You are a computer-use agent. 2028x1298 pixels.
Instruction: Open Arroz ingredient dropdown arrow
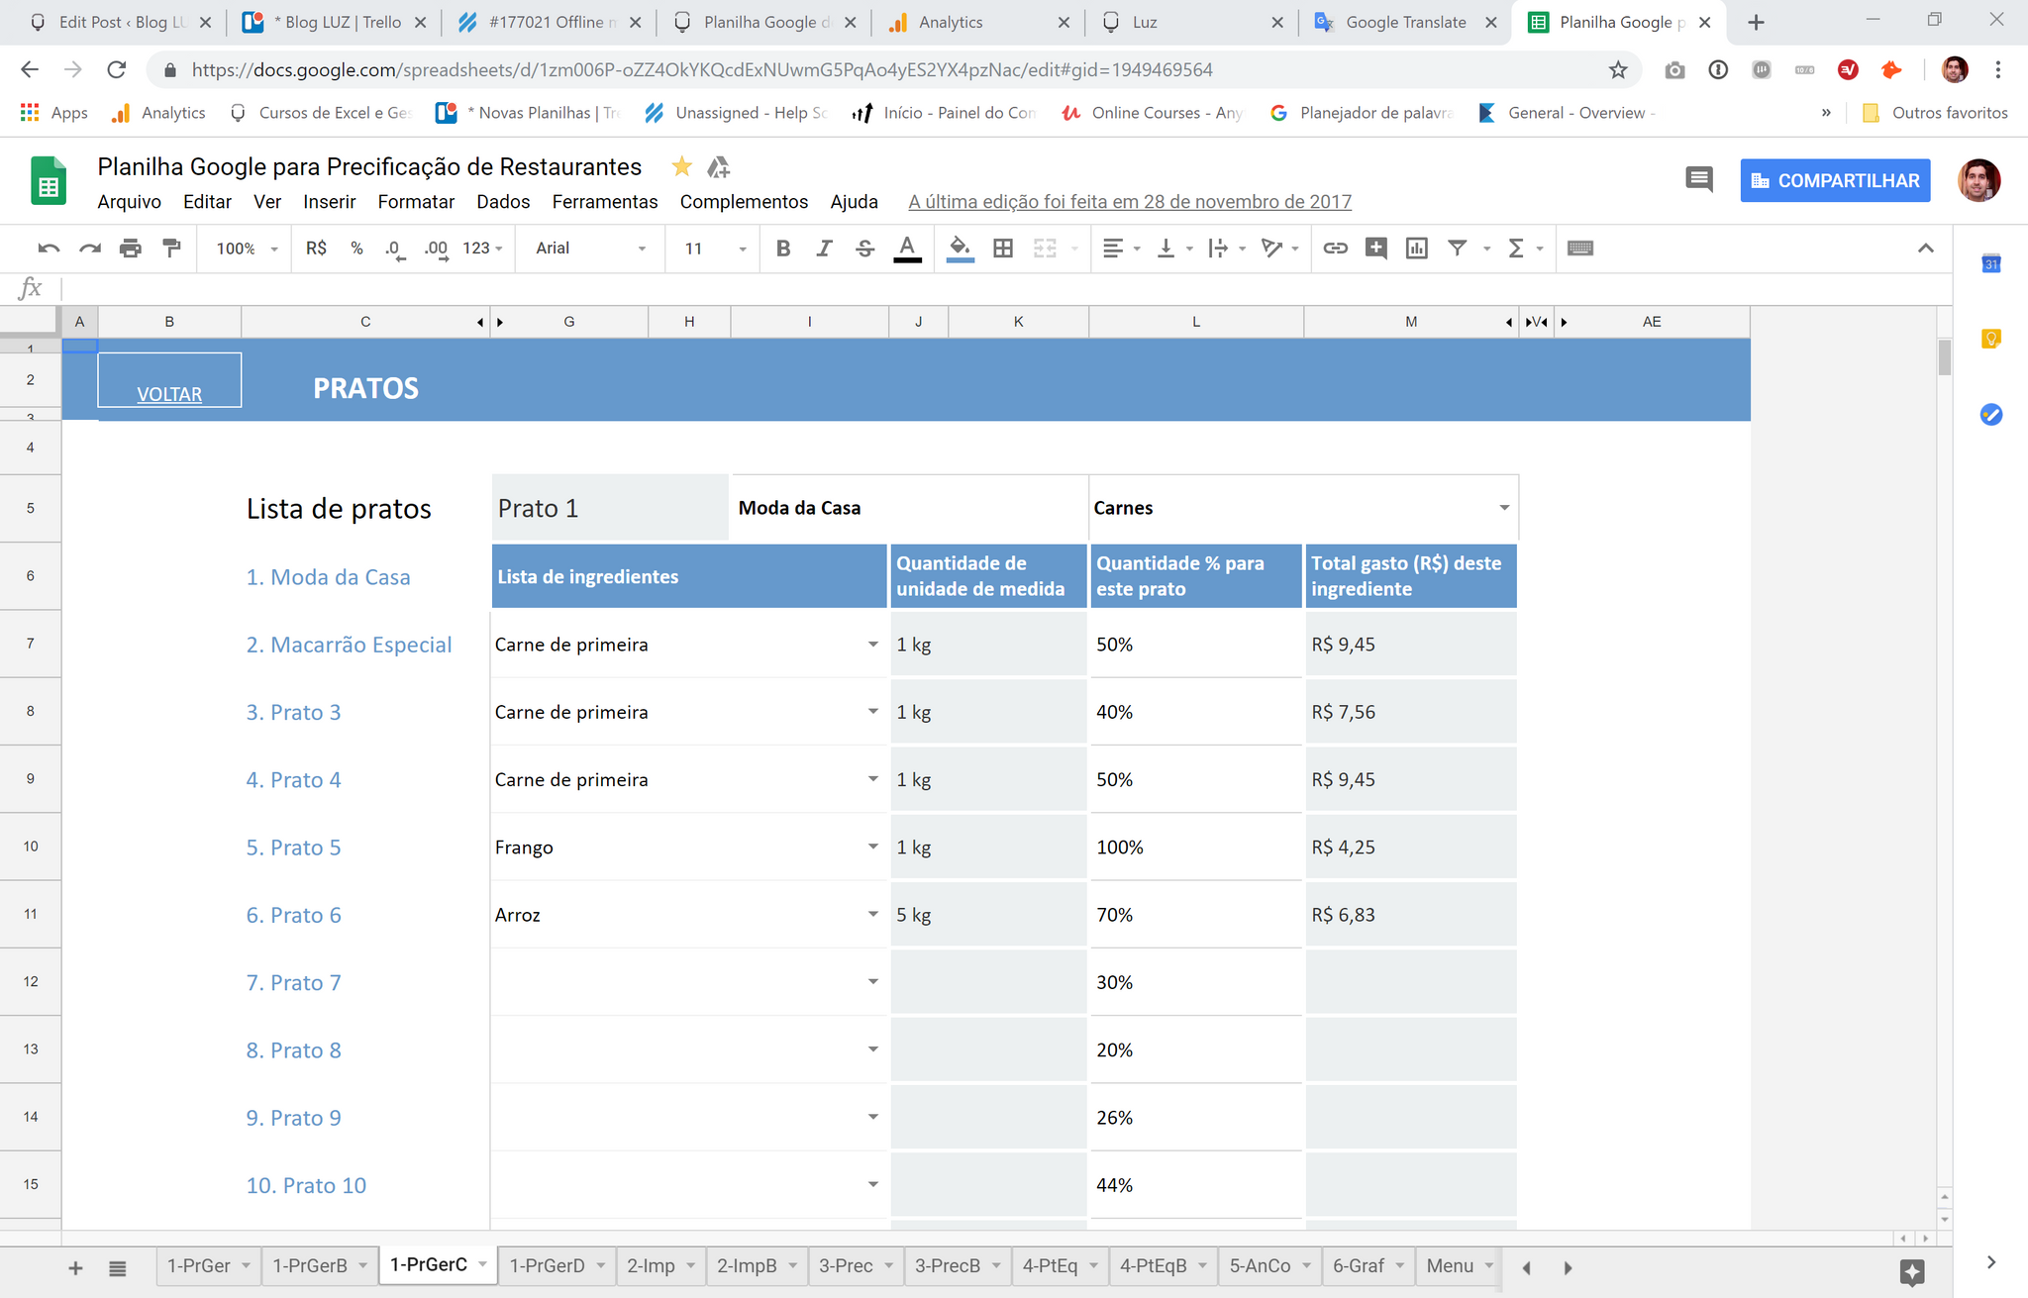[x=872, y=914]
